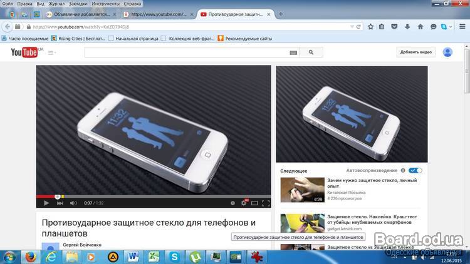Open the player settings gear

(x=243, y=203)
